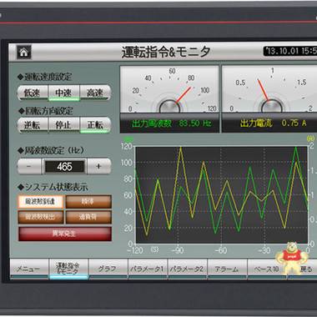Open the グラフ tab
Screen dimensions: 317x317
coord(108,269)
